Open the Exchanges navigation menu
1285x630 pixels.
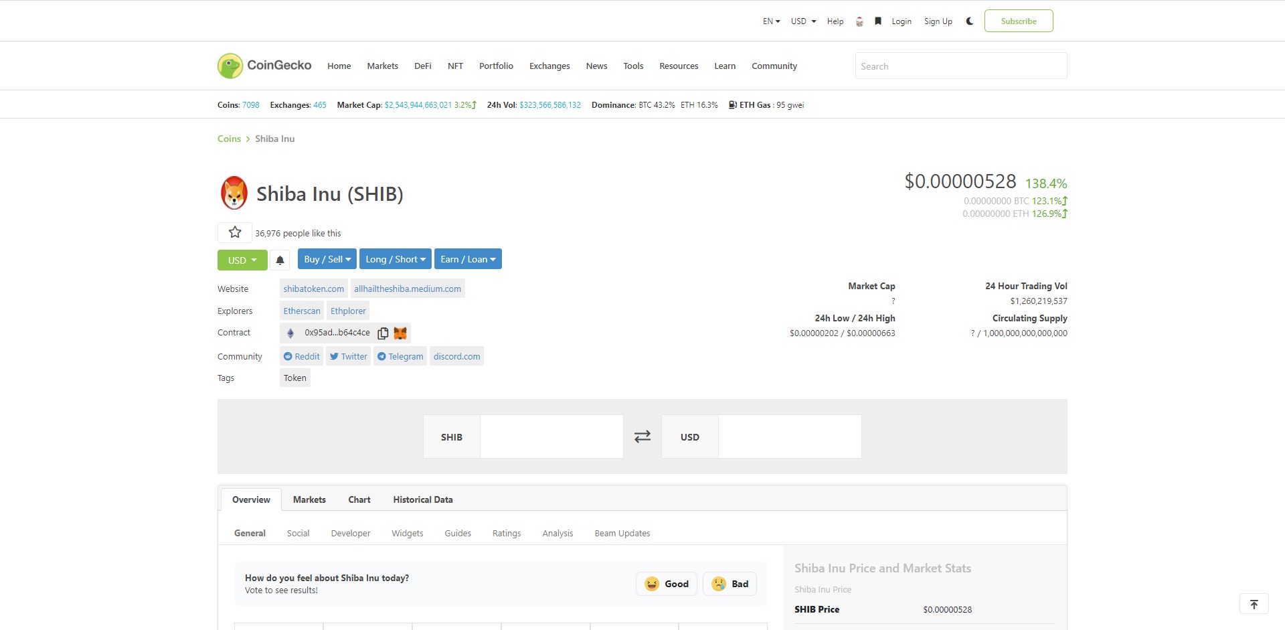(x=549, y=66)
